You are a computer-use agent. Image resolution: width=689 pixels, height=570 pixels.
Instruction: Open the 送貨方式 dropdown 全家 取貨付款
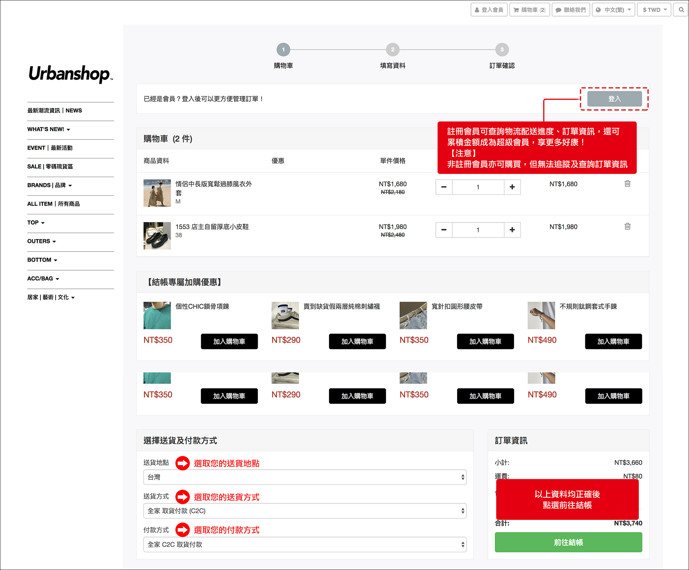tap(305, 511)
